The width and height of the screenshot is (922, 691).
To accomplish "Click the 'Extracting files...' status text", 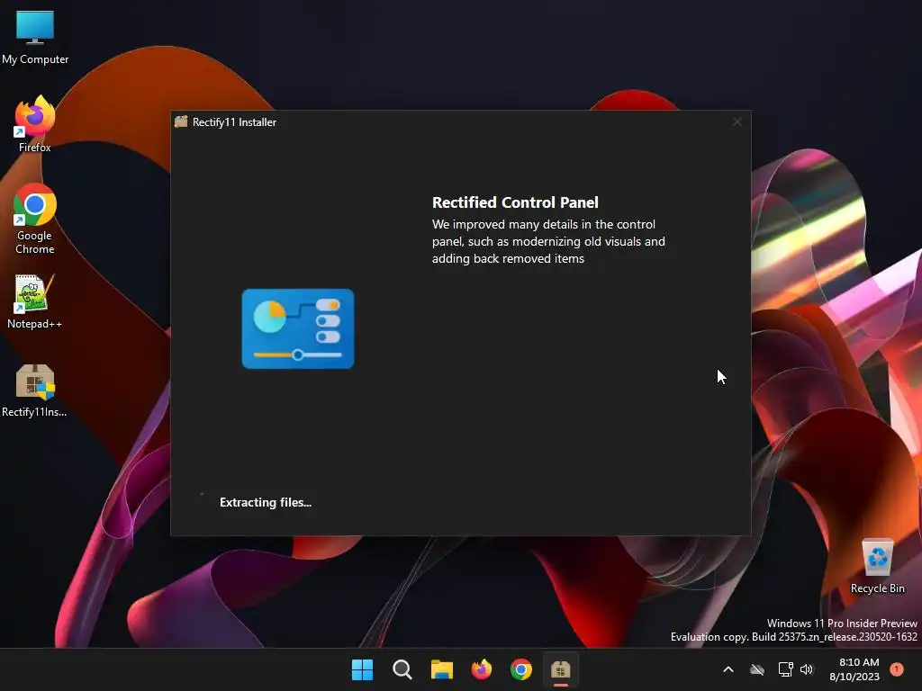I will point(266,502).
